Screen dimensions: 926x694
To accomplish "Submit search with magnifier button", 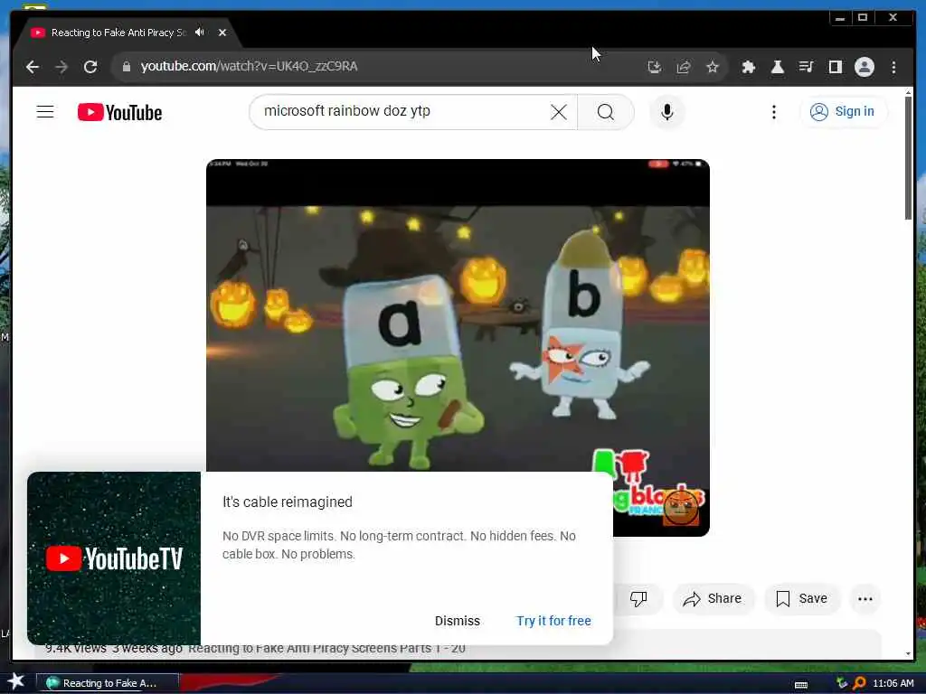I will (605, 112).
